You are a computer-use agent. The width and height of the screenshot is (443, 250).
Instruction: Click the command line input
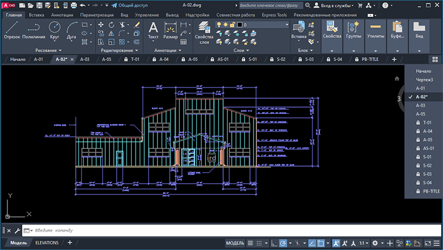232,230
